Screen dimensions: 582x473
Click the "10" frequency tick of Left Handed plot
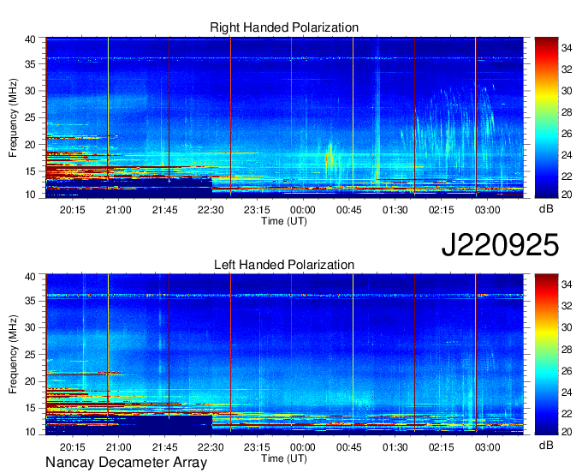30,431
